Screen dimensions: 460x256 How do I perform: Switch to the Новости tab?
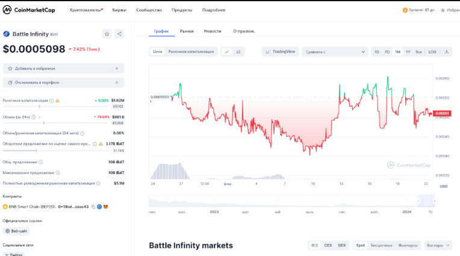coord(213,31)
